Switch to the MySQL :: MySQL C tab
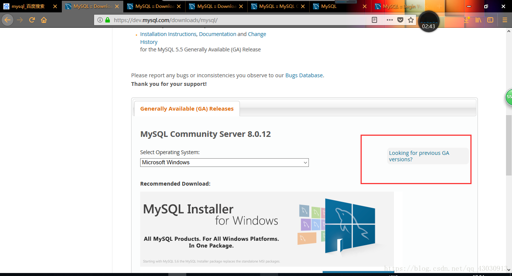The height and width of the screenshot is (276, 512). [278, 6]
